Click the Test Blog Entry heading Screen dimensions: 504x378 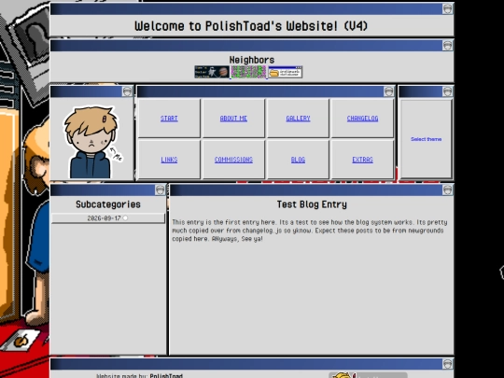[312, 204]
